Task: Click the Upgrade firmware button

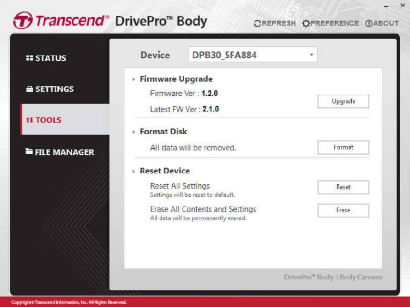Action: pos(343,101)
